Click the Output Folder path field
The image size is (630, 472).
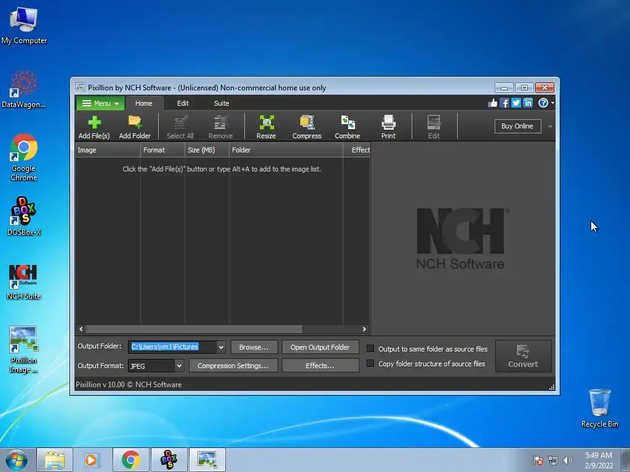tap(172, 347)
